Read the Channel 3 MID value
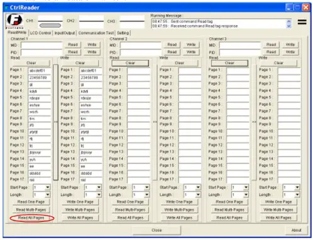313x240 pixels. [271, 44]
